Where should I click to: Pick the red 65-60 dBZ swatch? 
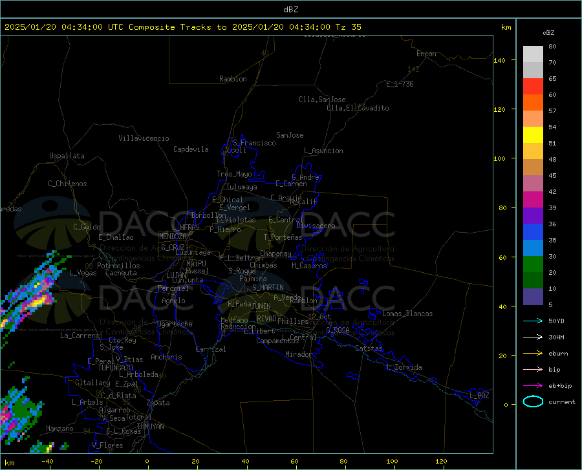pyautogui.click(x=533, y=87)
